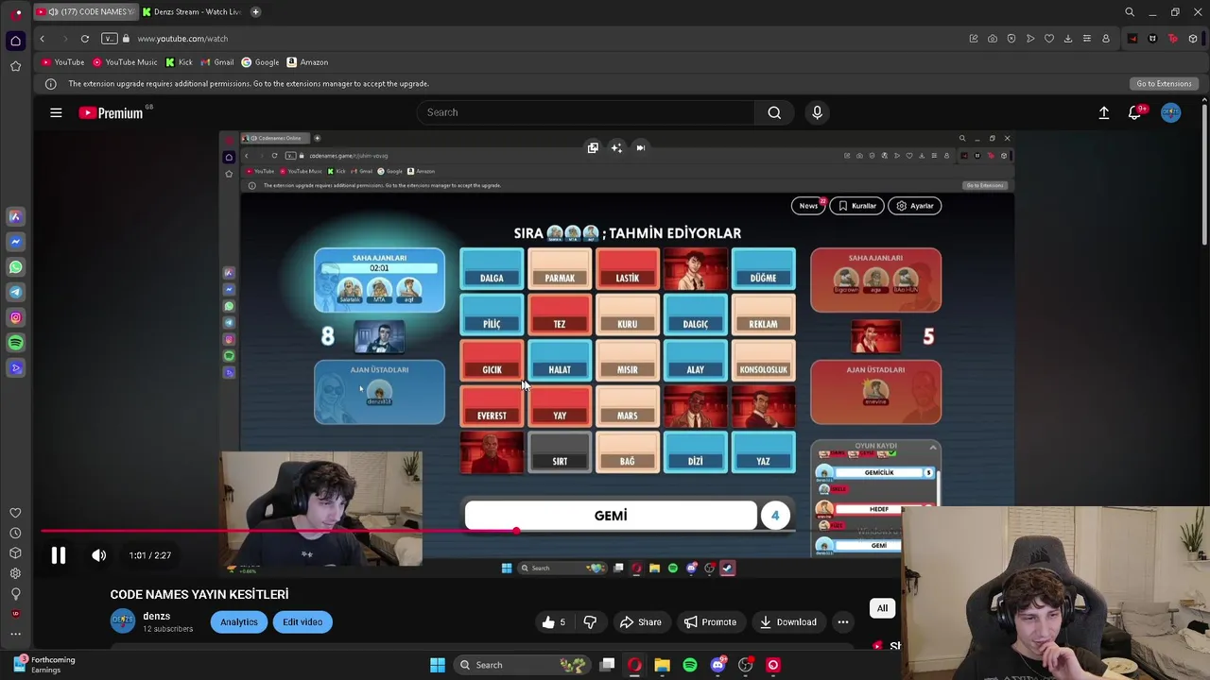1210x680 pixels.
Task: Open Aria AI in the Opera sidebar
Action: (x=15, y=216)
